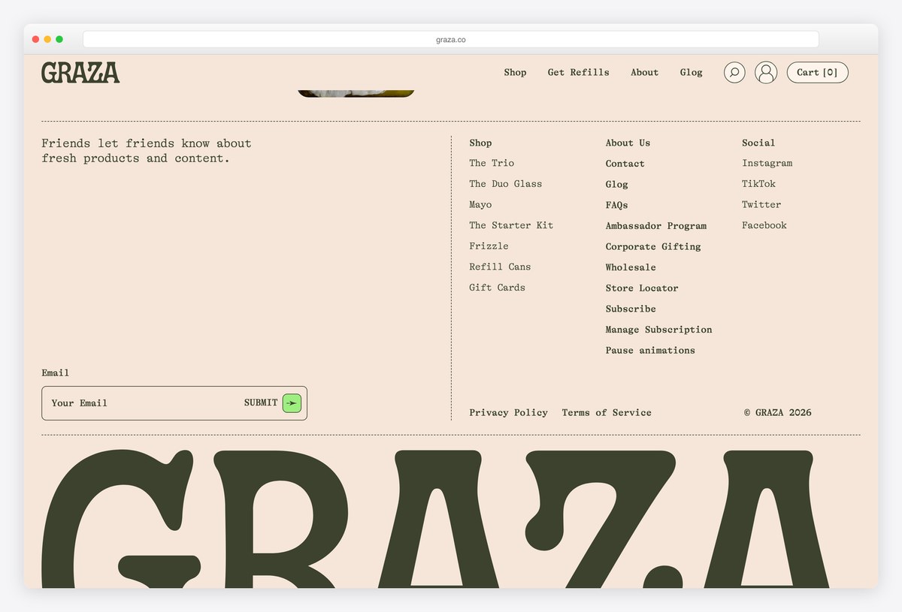902x612 pixels.
Task: Open the Manage Subscription link
Action: (x=658, y=330)
